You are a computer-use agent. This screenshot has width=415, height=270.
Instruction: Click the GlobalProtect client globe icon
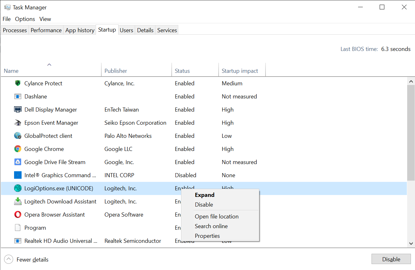coord(18,136)
